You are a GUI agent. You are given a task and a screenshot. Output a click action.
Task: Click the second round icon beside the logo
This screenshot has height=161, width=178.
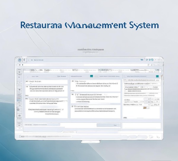24,60
